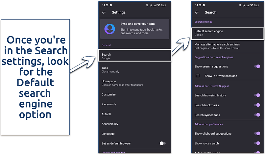Screen dimensions: 265x154
Task: Turn off Search bookmarks toggle
Action: pos(257,105)
